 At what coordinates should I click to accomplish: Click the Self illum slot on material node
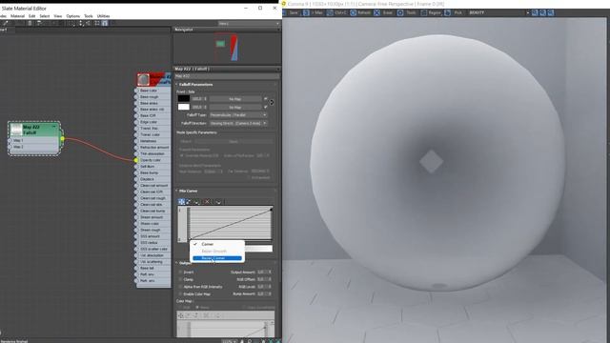click(x=153, y=167)
